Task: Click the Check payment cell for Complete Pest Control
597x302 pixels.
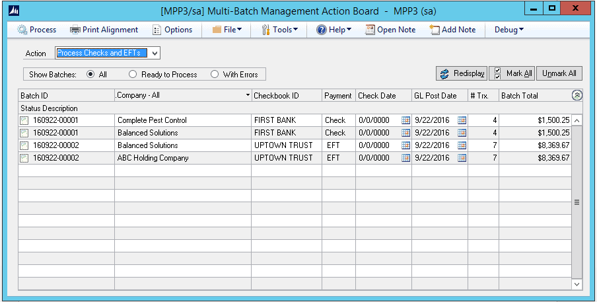Action: 339,120
